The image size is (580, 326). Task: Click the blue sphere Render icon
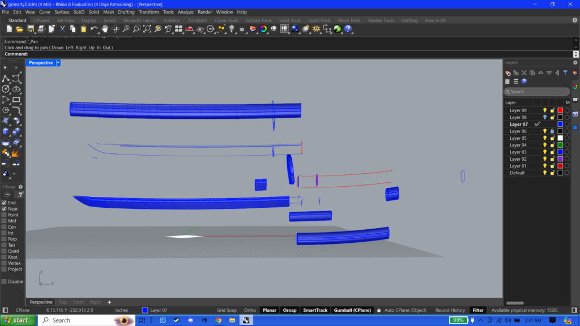tap(295, 29)
